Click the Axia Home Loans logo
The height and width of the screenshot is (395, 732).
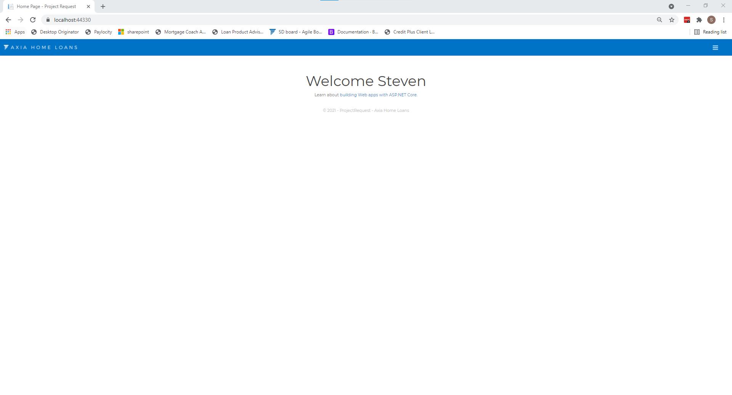click(x=41, y=48)
